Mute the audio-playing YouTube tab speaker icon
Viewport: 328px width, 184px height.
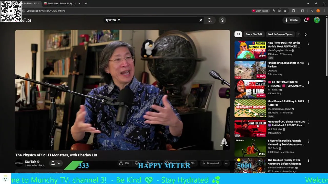[x=35, y=4]
